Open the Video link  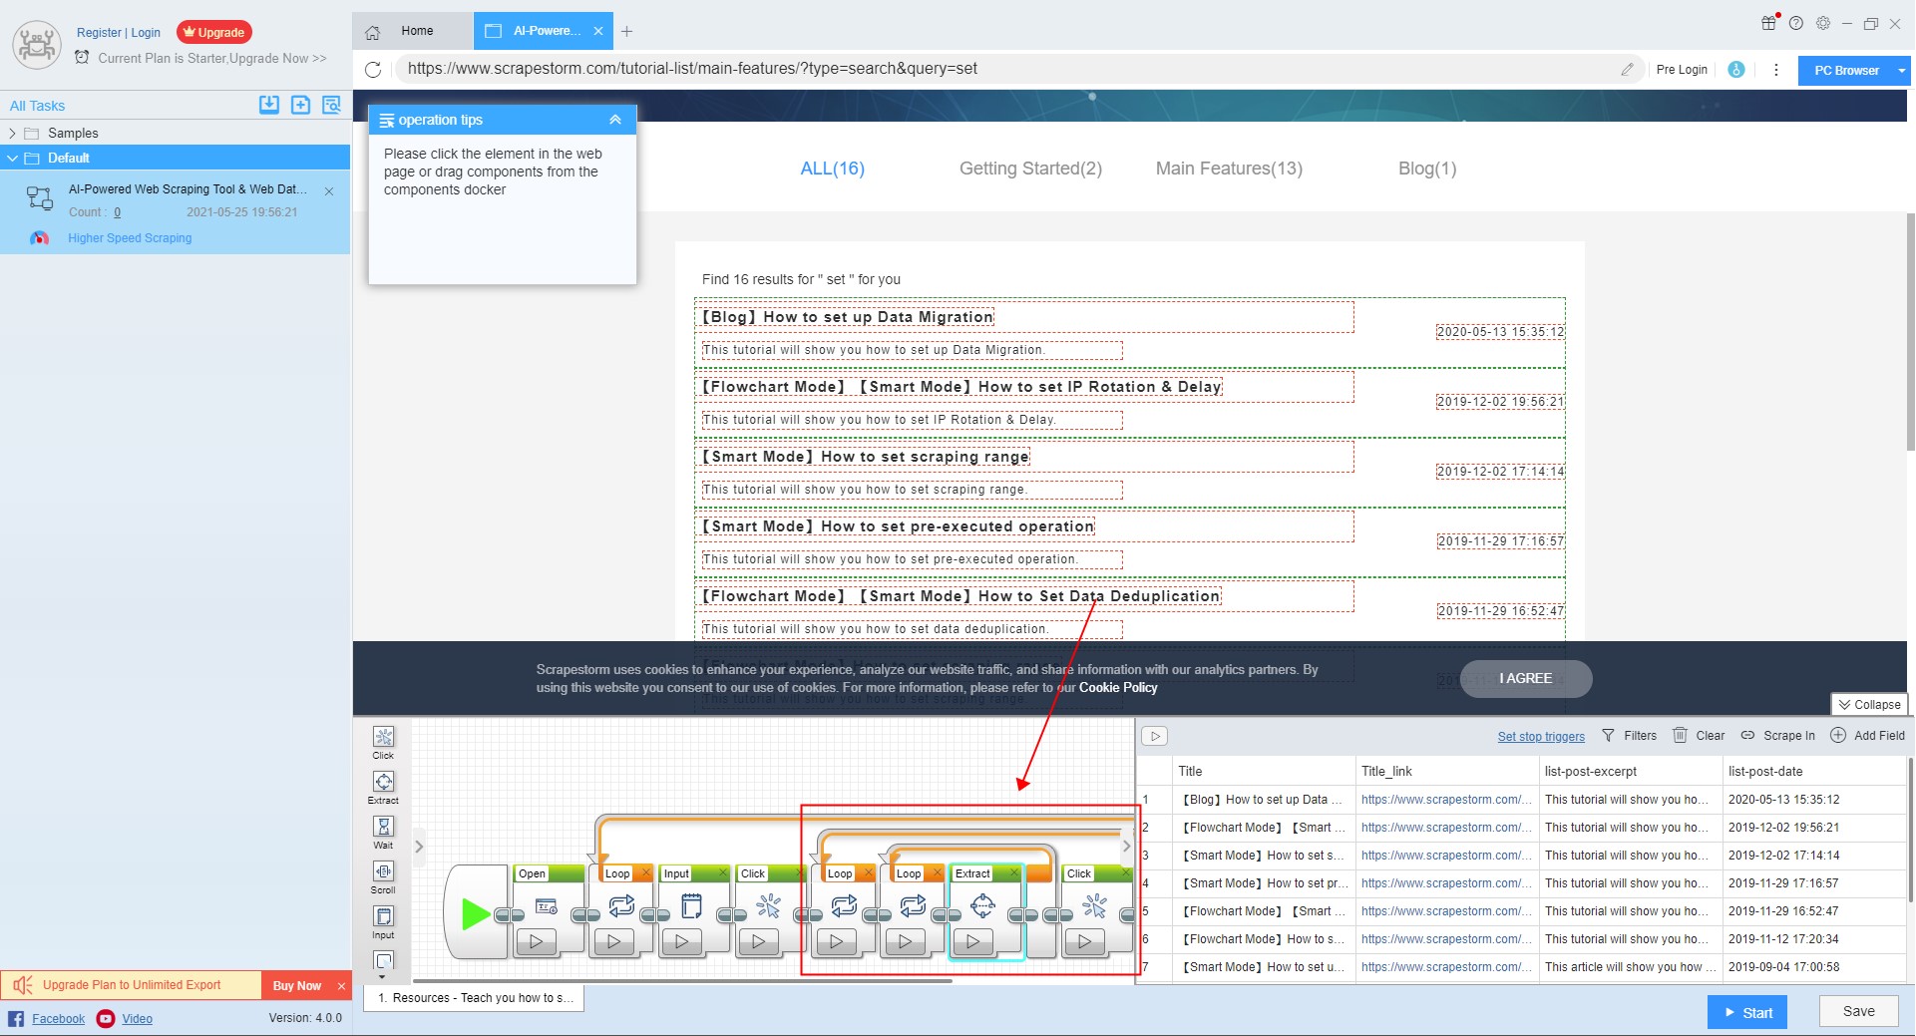click(137, 1019)
